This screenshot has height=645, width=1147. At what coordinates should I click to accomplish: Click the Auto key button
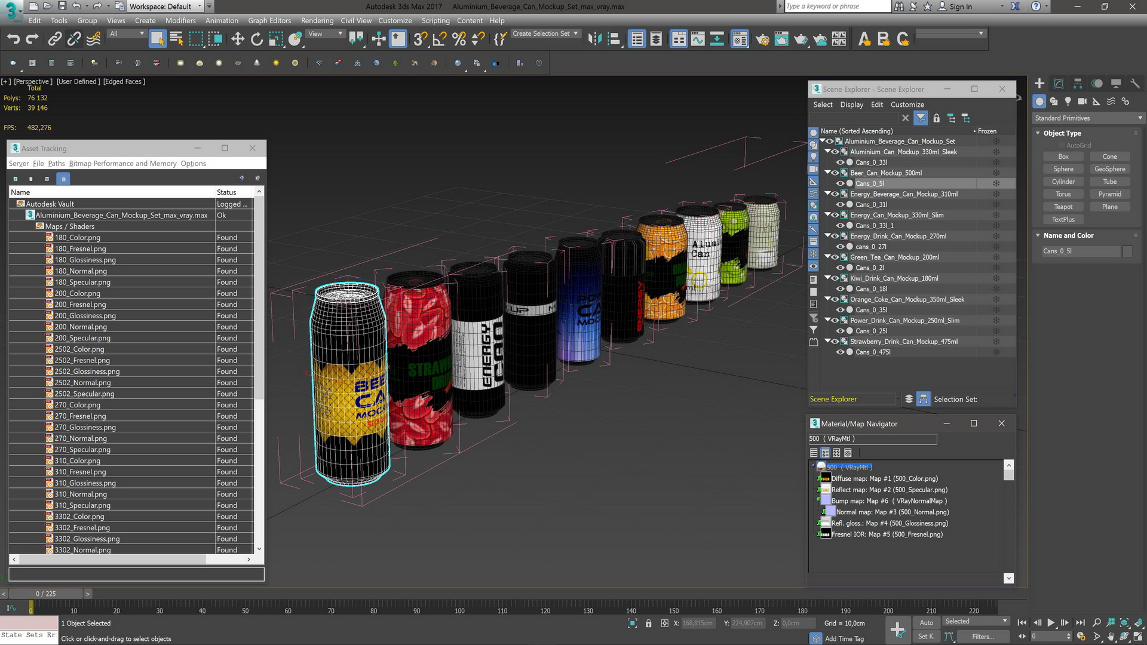click(926, 622)
